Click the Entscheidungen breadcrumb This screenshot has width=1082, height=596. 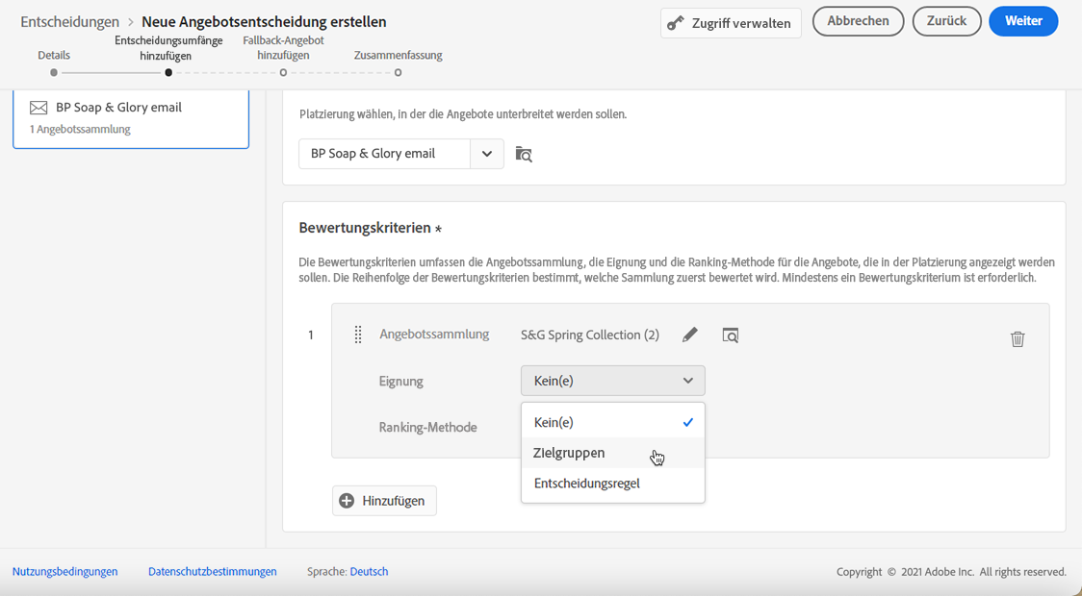click(70, 21)
